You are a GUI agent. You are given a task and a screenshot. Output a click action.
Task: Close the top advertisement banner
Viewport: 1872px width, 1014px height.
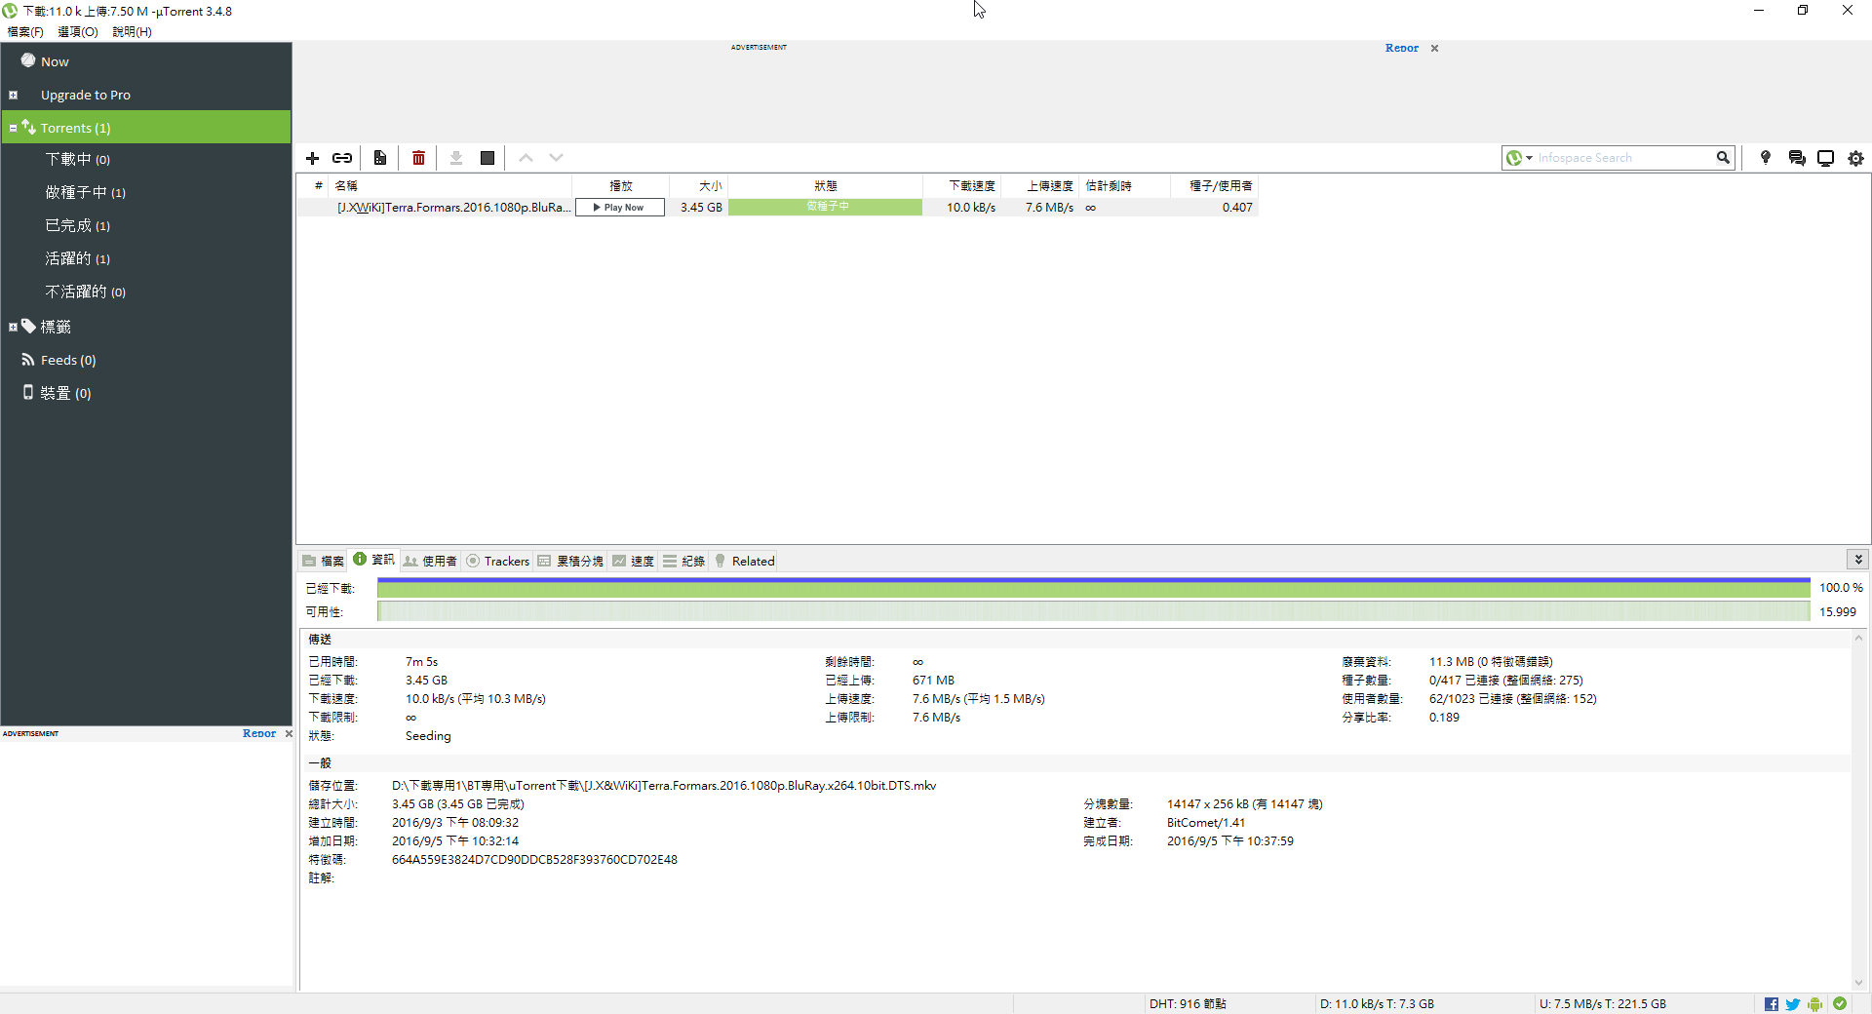[1434, 48]
